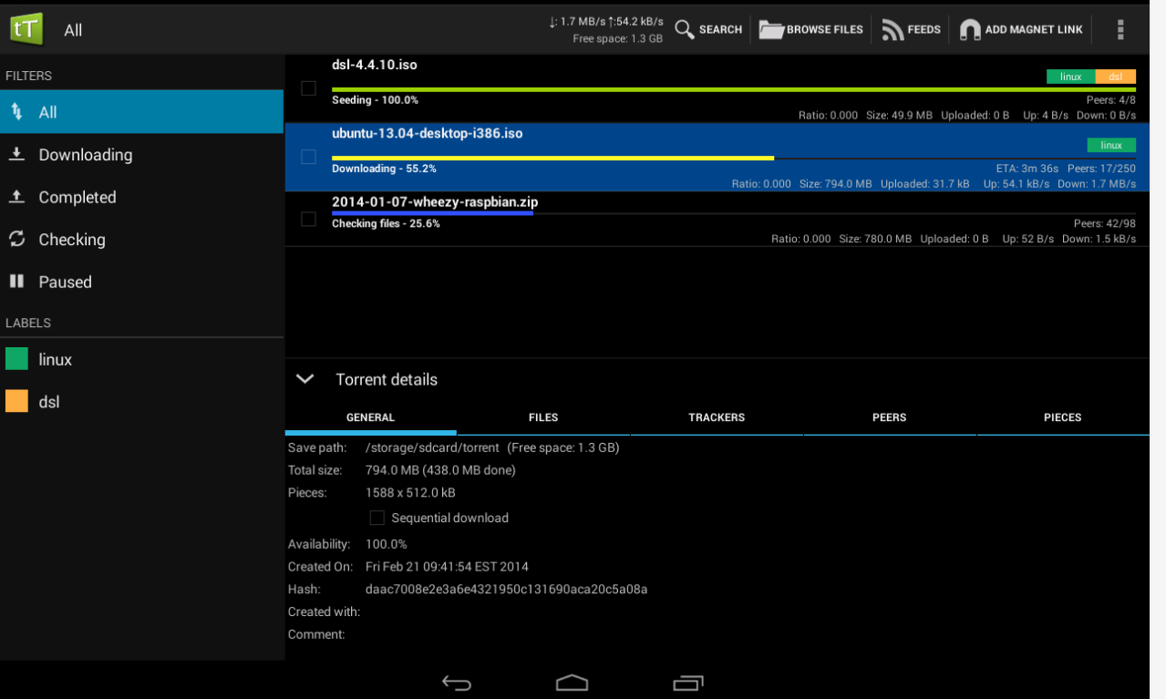The height and width of the screenshot is (699, 1166).
Task: Click the raspbian blue checking progress bar
Action: point(432,213)
